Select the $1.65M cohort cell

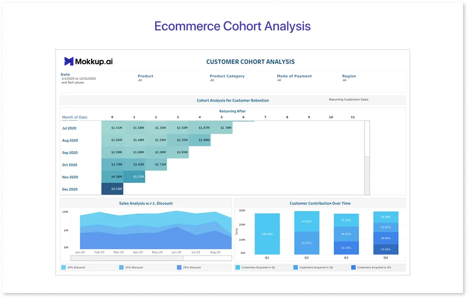112,140
